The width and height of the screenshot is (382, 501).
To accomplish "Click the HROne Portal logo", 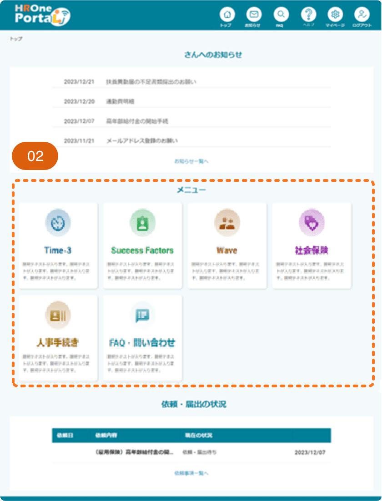I will point(42,15).
